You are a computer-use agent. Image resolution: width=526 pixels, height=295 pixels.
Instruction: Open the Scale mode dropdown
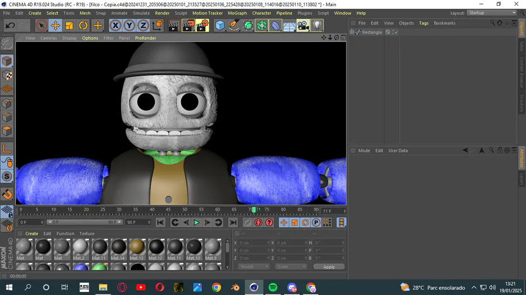291,266
